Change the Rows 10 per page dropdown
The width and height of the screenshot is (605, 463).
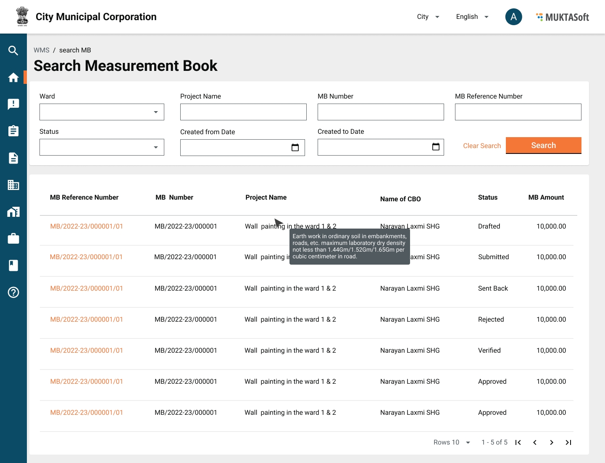(452, 442)
